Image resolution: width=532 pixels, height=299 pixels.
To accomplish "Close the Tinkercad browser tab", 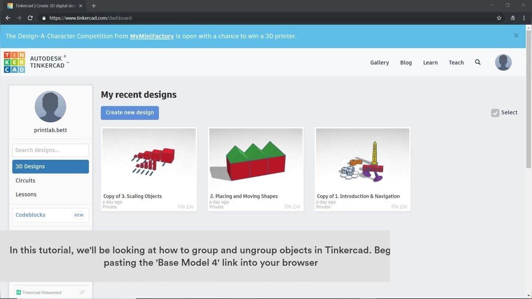I will pyautogui.click(x=80, y=6).
